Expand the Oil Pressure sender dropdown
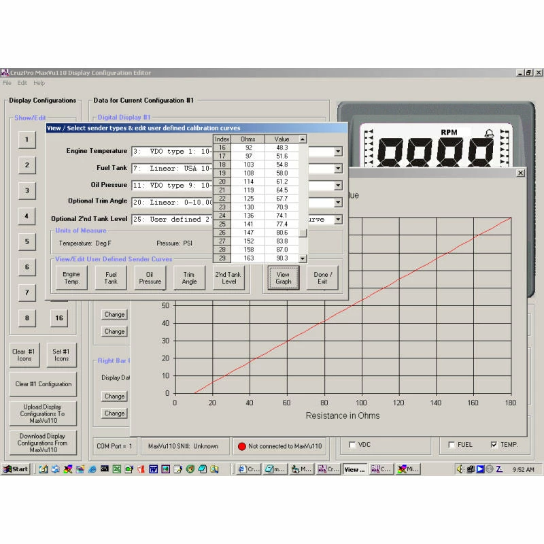 (x=338, y=185)
